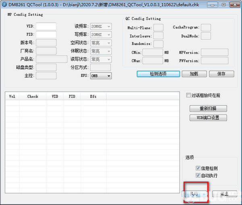Sort by the Efs column header
The height and width of the screenshot is (205, 242).
pyautogui.click(x=93, y=96)
